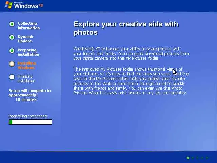This screenshot has height=163, width=217.
Task: Click the Dynamic Update step indicator
Action: point(12,37)
